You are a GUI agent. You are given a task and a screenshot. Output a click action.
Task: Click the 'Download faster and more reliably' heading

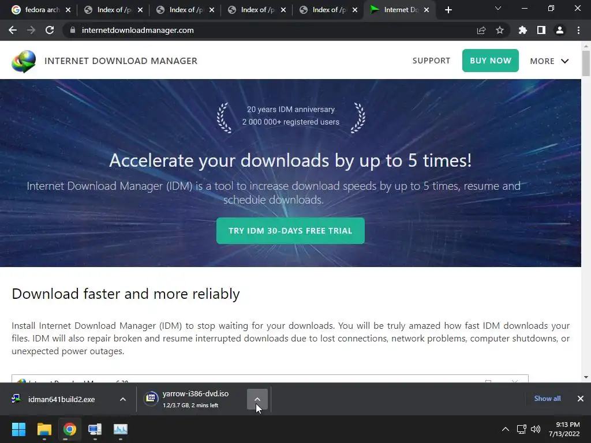coord(125,294)
